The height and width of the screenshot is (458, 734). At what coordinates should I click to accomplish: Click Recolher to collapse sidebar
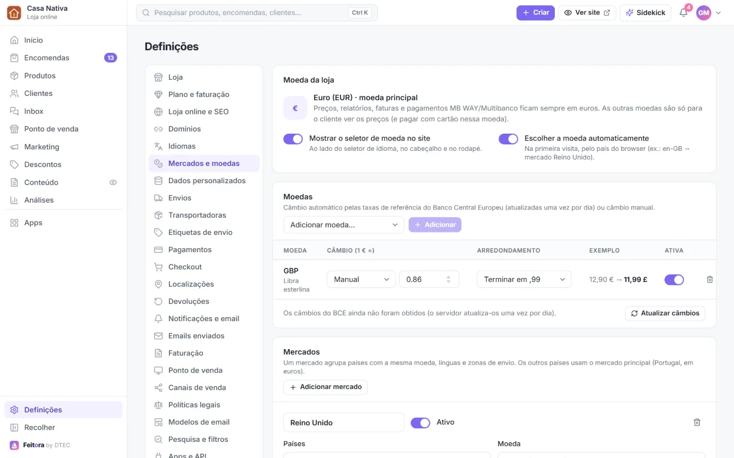pyautogui.click(x=63, y=428)
